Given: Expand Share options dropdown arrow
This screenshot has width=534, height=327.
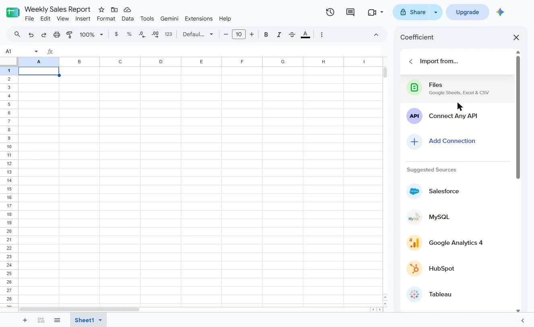Looking at the screenshot, I should (436, 12).
